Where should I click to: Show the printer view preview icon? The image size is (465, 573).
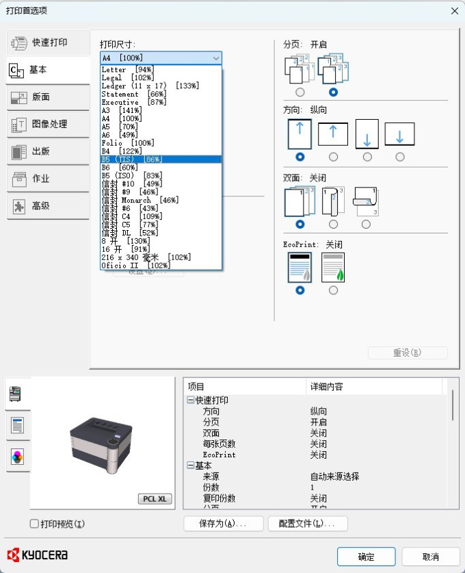point(15,394)
